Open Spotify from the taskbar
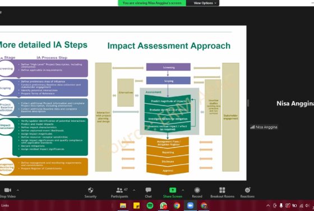Viewport: 314px width, 211px height. (150, 205)
